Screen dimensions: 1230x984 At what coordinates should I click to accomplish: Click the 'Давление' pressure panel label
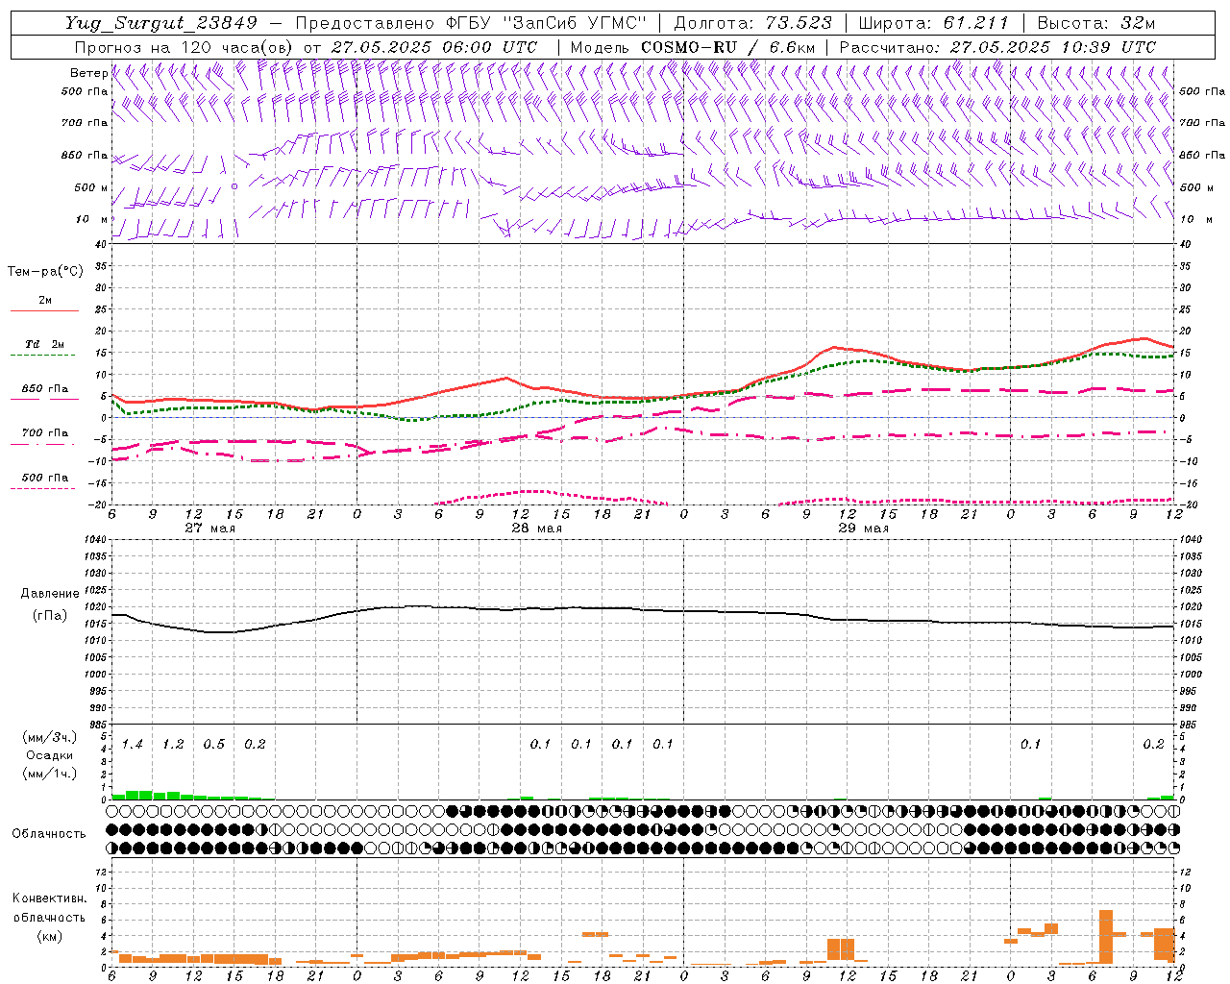50,594
